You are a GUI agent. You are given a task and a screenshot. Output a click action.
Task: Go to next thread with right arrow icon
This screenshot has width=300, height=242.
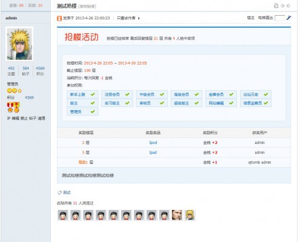click(x=288, y=5)
